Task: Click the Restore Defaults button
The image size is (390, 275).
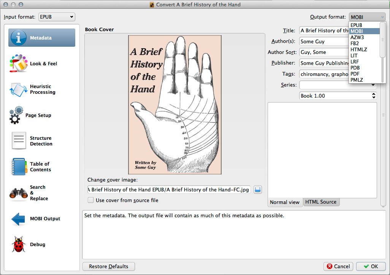Action: pos(108,266)
